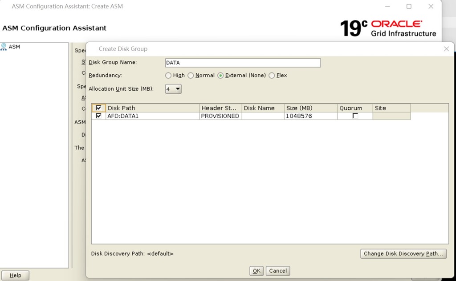Sort by Disk Path column header
This screenshot has width=456, height=281.
[x=153, y=108]
